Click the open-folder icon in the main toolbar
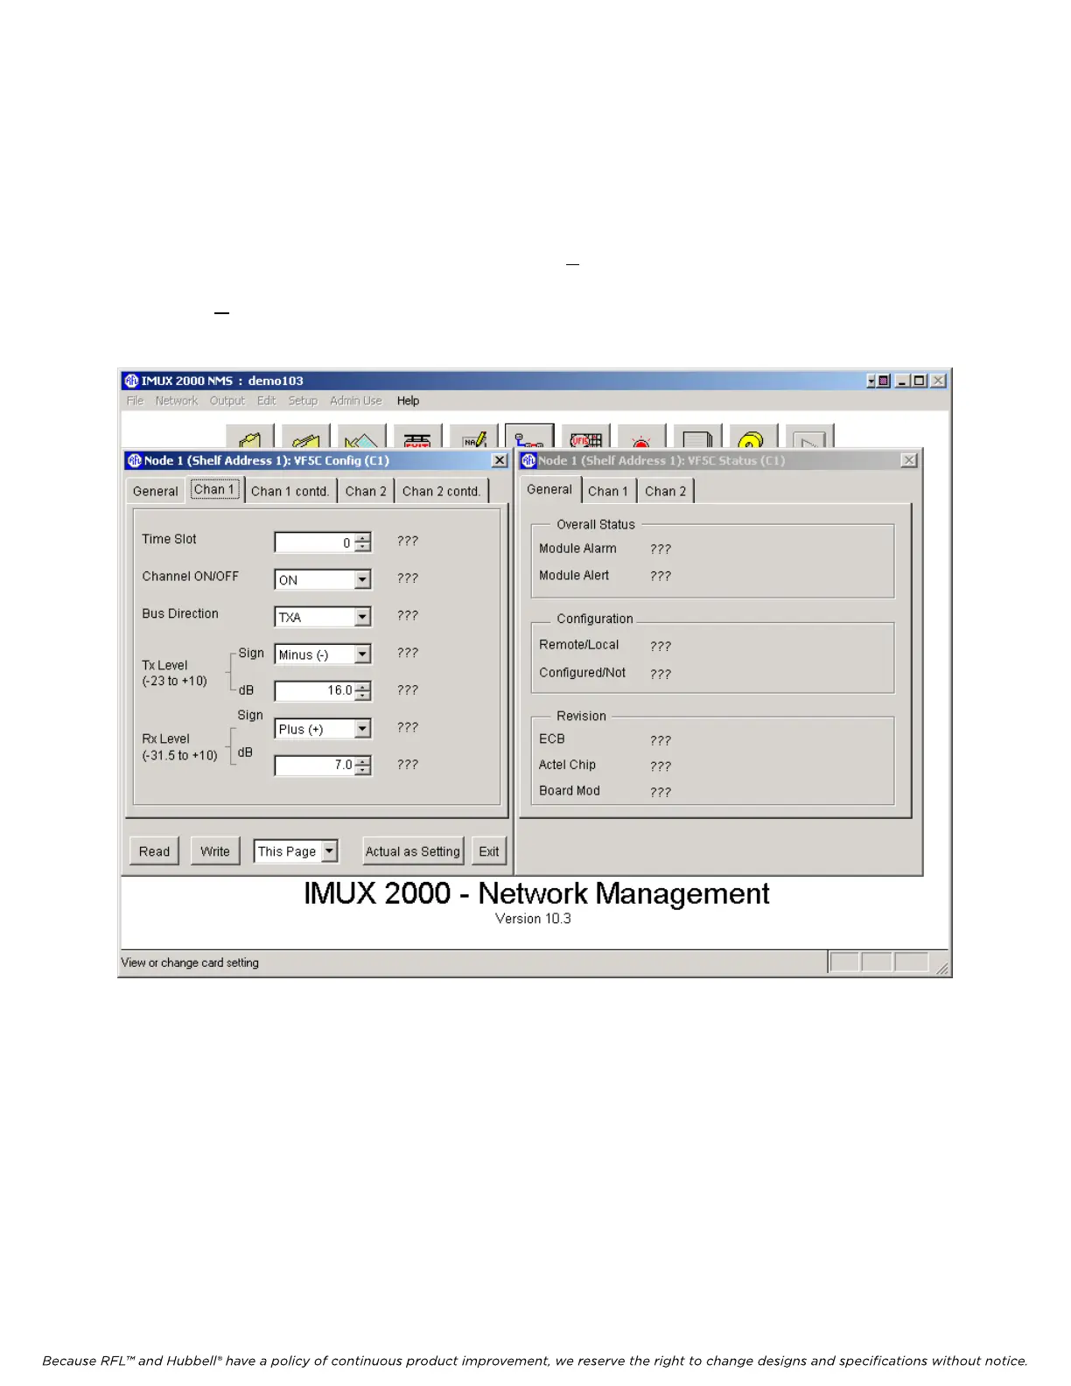 305,437
